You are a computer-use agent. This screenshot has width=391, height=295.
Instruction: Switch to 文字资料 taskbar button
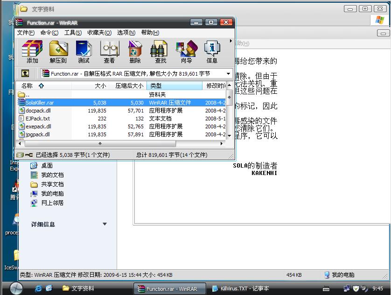tap(78, 288)
